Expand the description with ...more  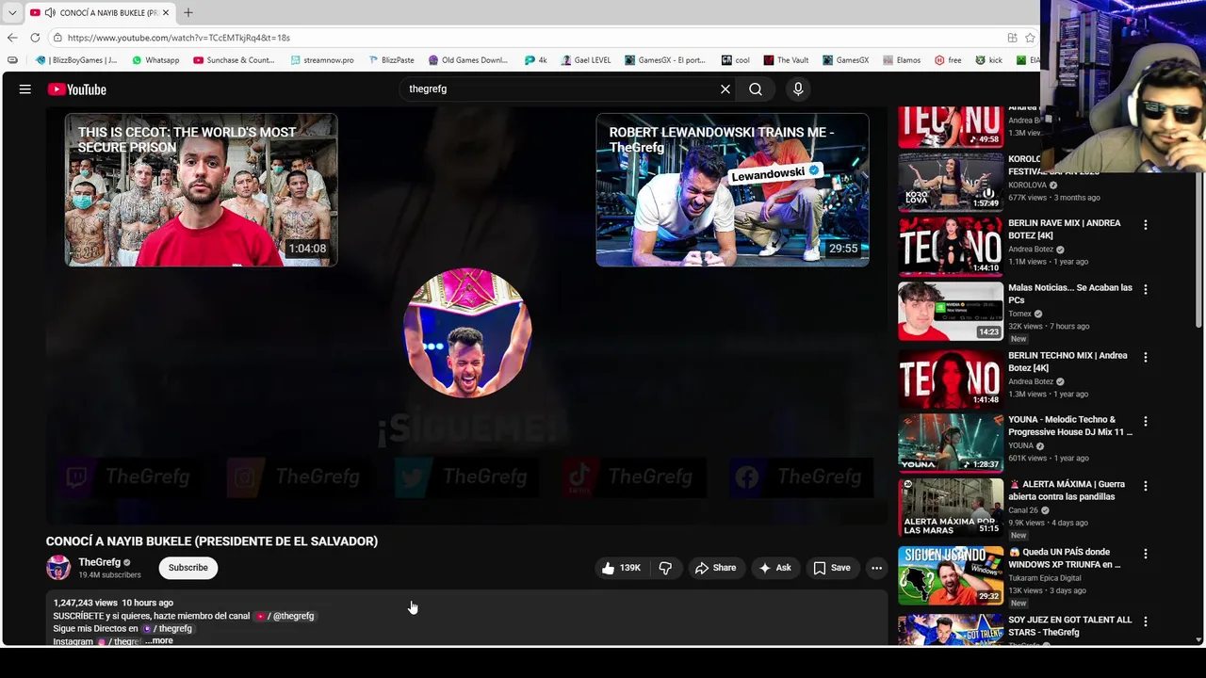click(159, 641)
